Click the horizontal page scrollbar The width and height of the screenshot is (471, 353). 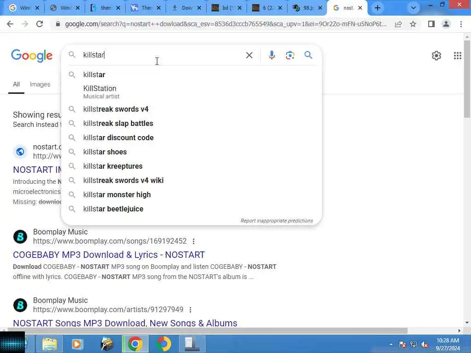click(207, 330)
